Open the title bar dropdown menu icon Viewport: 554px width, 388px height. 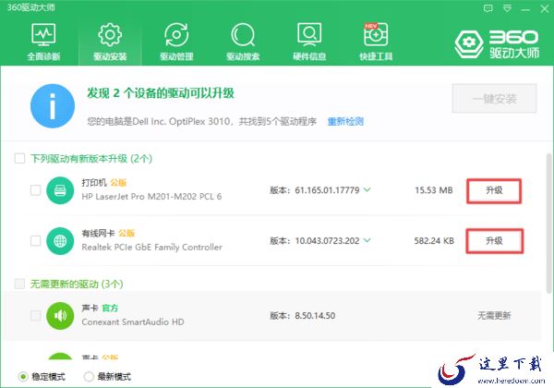point(507,8)
